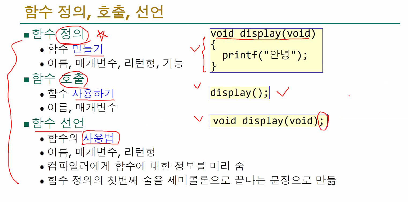408x202 pixels.
Task: Click the code line 'printf("안녕");'
Action: (265, 55)
